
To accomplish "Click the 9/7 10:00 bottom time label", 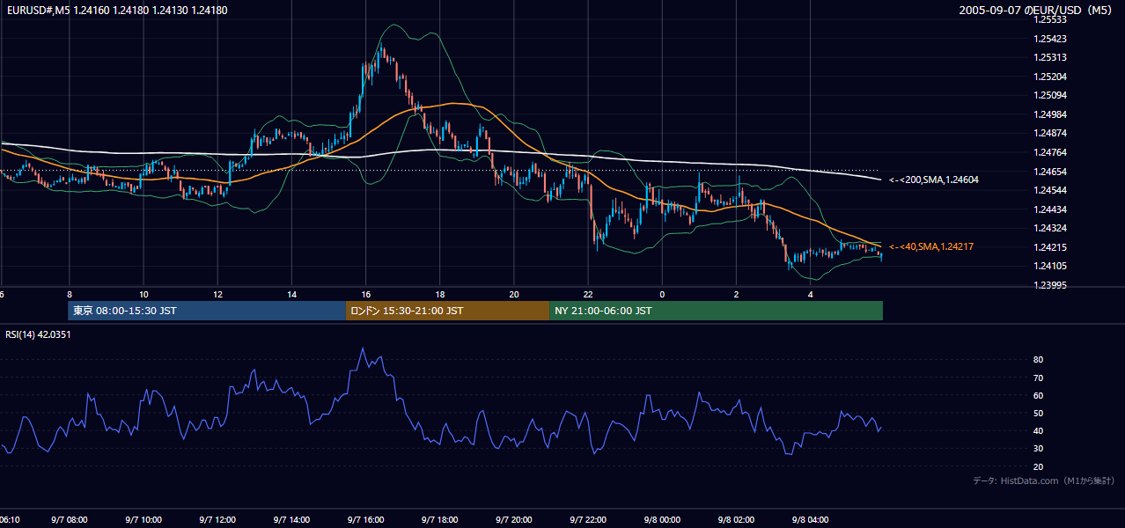I will (x=143, y=520).
